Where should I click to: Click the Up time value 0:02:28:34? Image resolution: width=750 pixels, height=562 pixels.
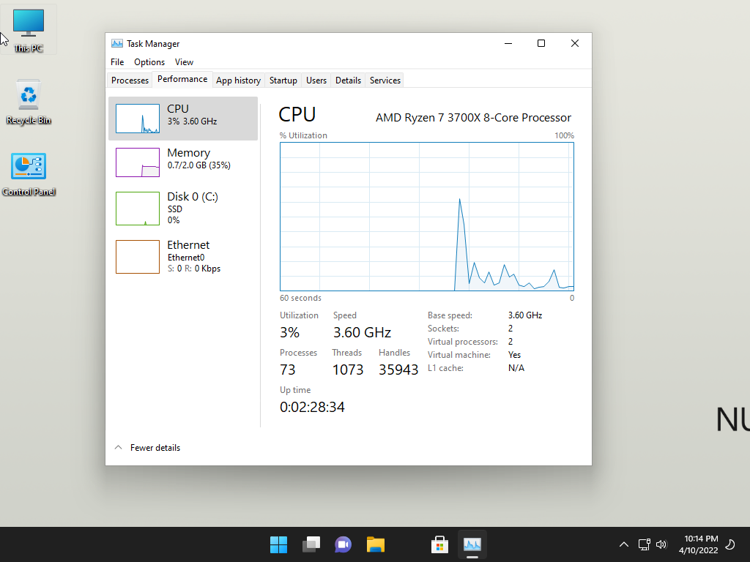tap(312, 407)
